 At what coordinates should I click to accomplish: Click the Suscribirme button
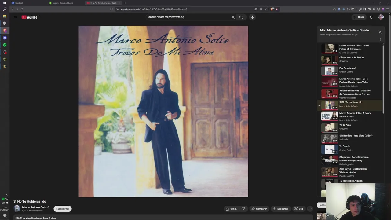click(x=62, y=209)
